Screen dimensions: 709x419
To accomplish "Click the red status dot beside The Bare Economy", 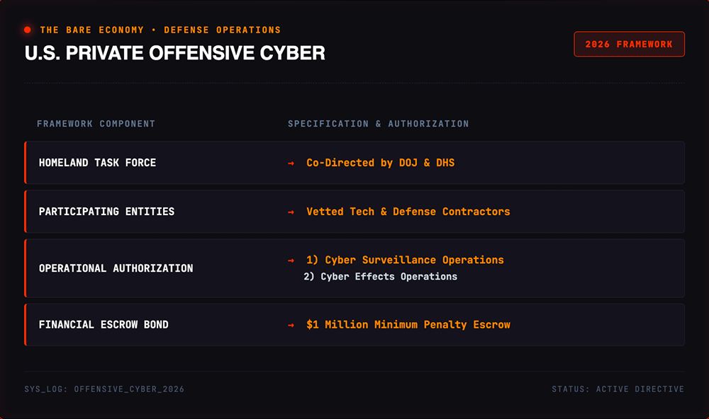I will tap(28, 30).
